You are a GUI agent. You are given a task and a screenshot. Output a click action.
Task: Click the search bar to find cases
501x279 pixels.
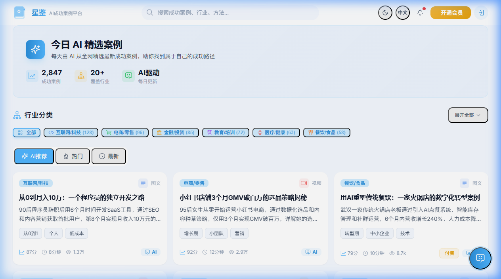[230, 13]
